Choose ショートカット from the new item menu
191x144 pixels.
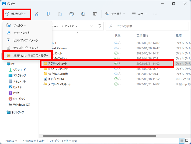tap(27, 33)
